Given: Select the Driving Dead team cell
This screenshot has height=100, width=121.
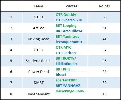Looking at the screenshot, I should [38, 39].
